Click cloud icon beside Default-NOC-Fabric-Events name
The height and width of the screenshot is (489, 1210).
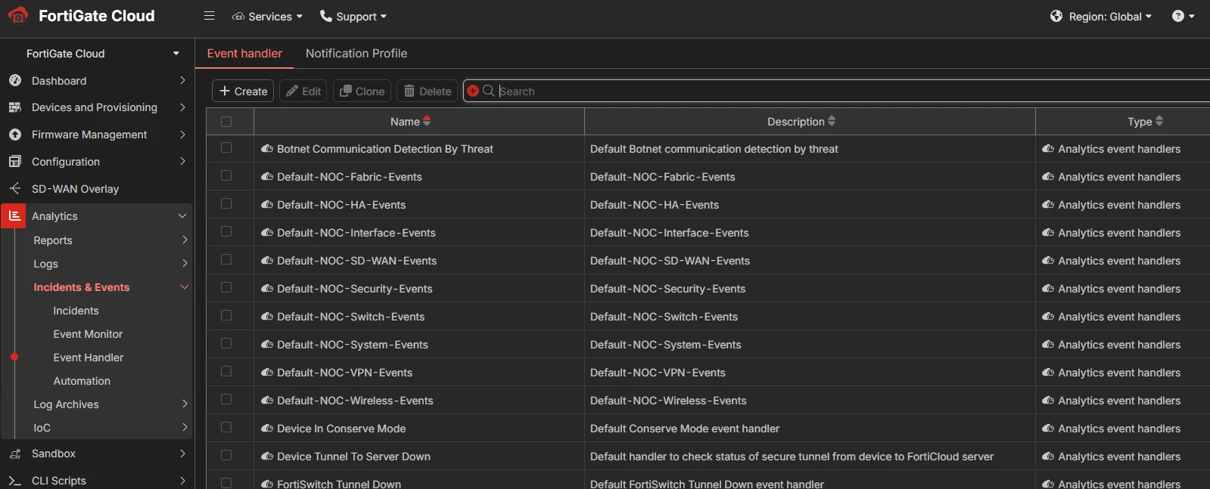267,177
